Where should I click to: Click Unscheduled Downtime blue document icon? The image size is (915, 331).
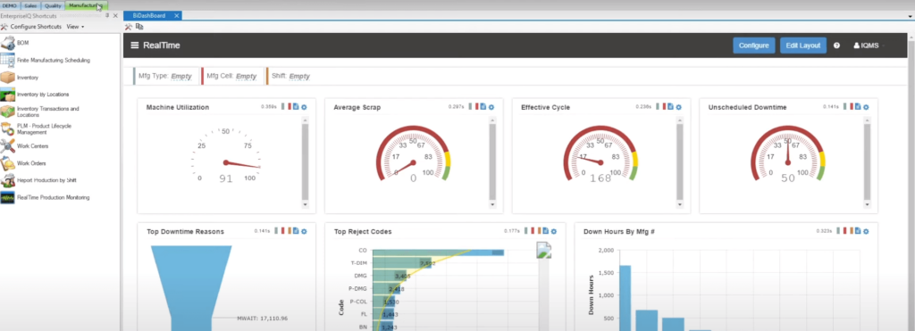[x=858, y=107]
